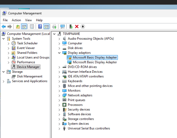Screen dimensions: 177x138
Task: Expand the Network adapters category
Action: [59, 96]
